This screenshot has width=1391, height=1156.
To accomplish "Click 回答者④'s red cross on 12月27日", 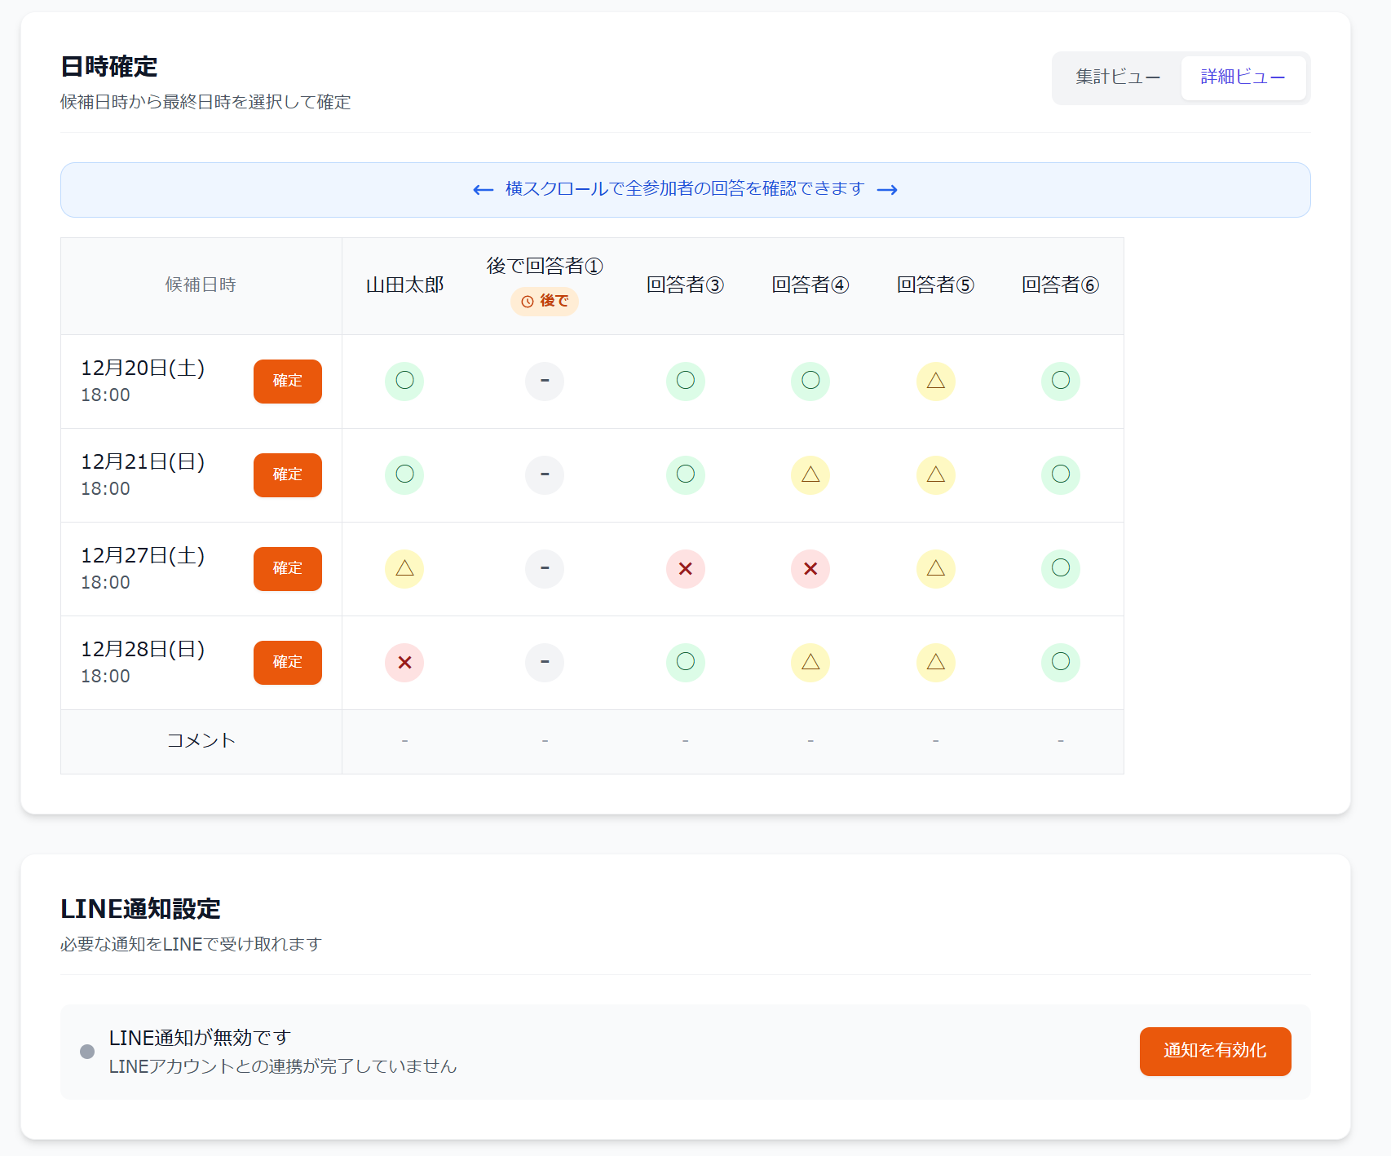I will point(810,568).
